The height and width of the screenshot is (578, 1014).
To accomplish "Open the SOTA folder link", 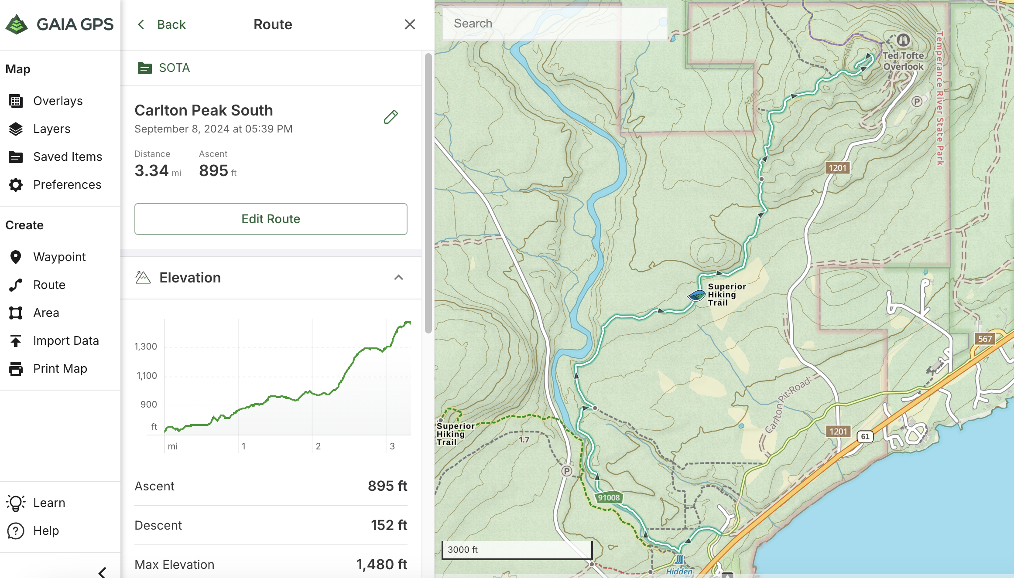I will pos(175,68).
